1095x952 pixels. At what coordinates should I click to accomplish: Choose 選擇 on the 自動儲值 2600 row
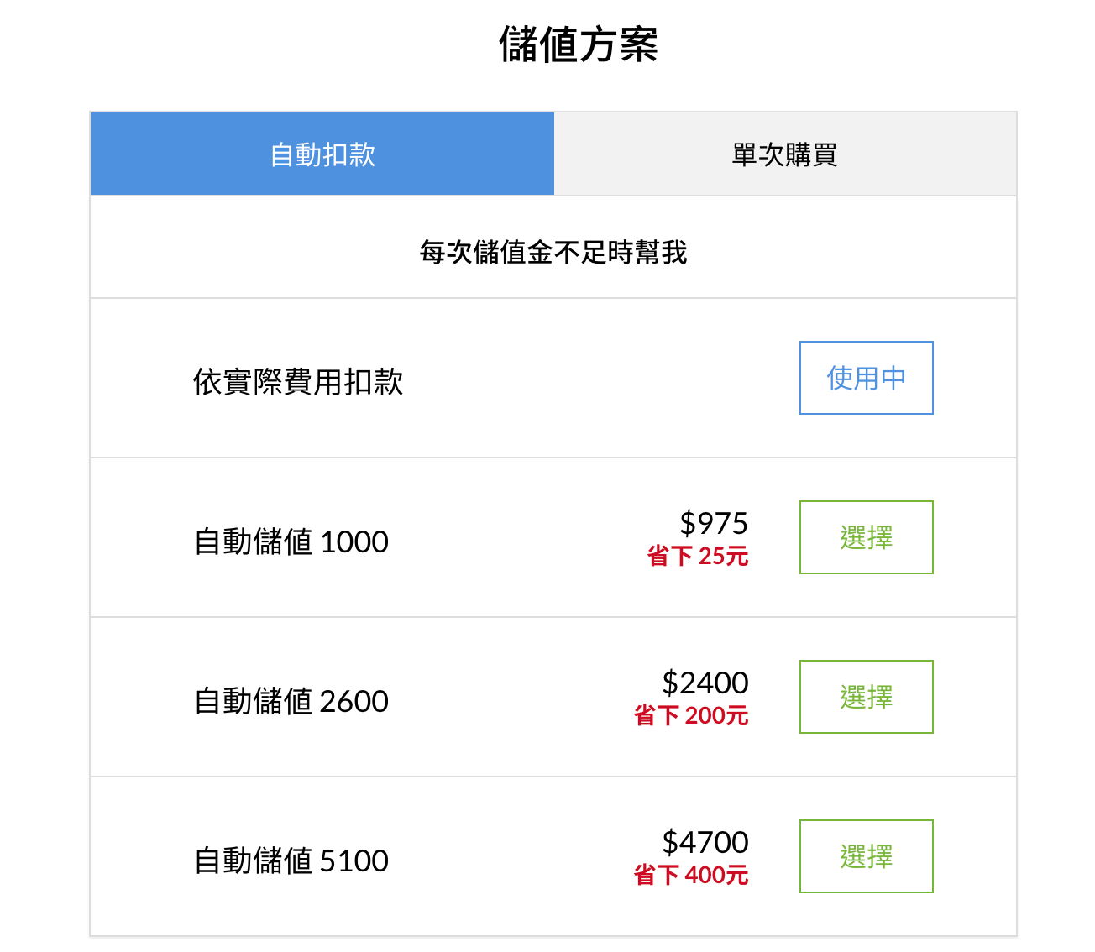866,697
